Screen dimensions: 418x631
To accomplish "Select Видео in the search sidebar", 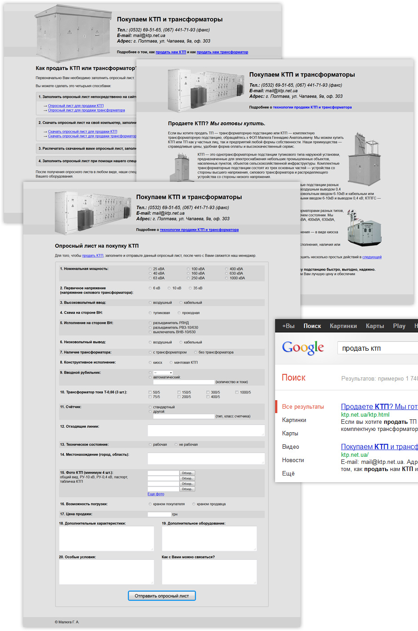I will tap(290, 447).
